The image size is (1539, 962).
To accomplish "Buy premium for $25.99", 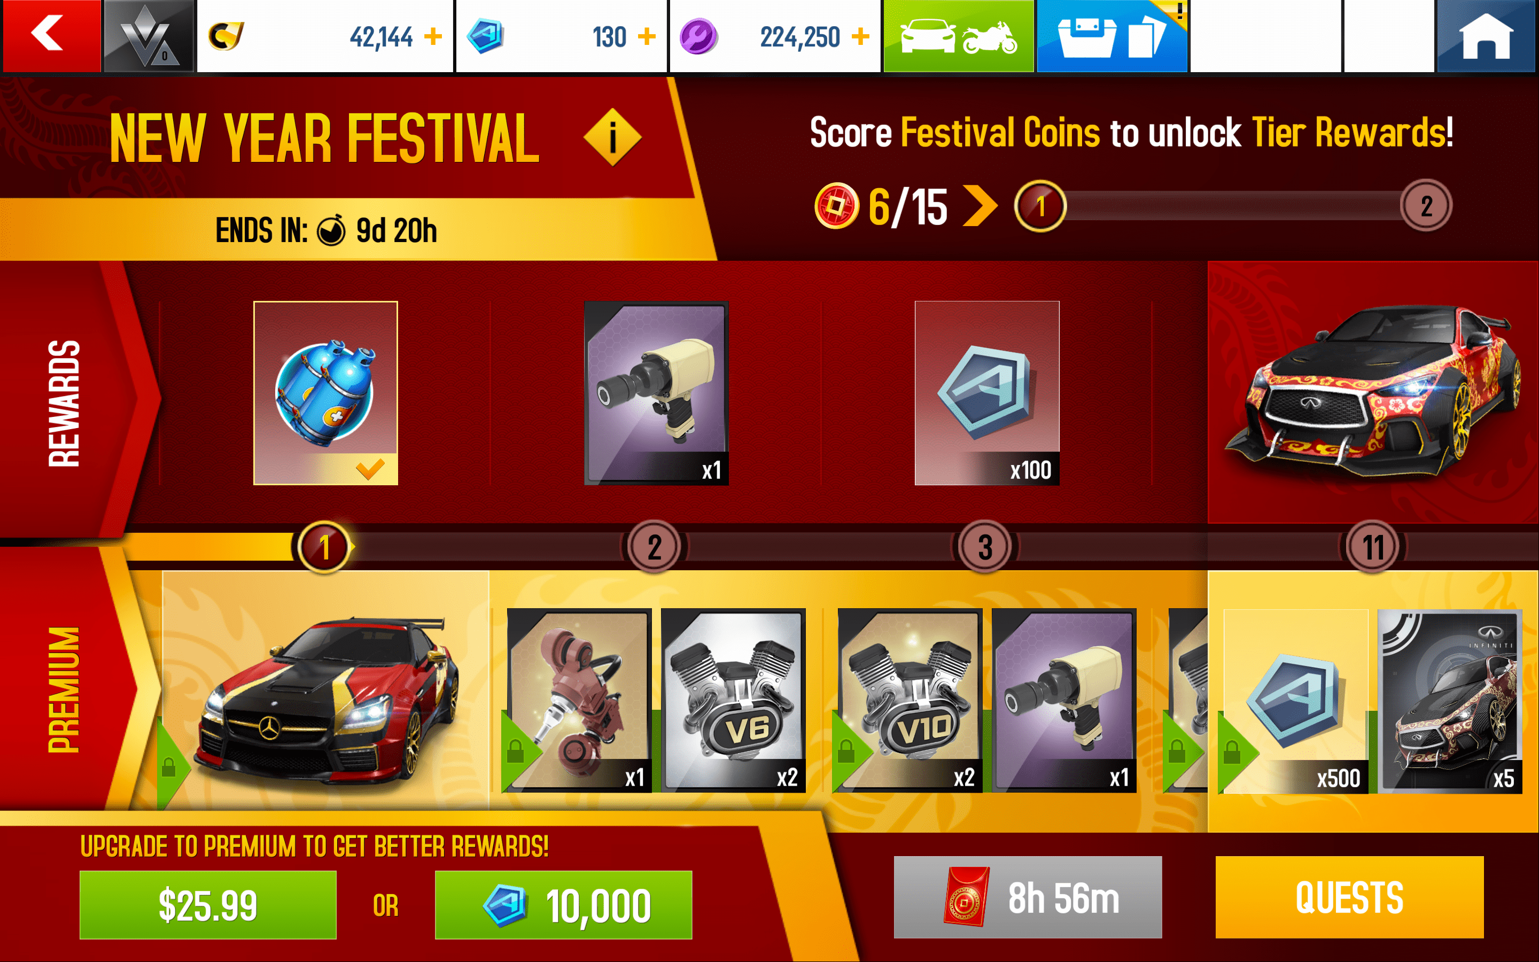I will tap(208, 905).
